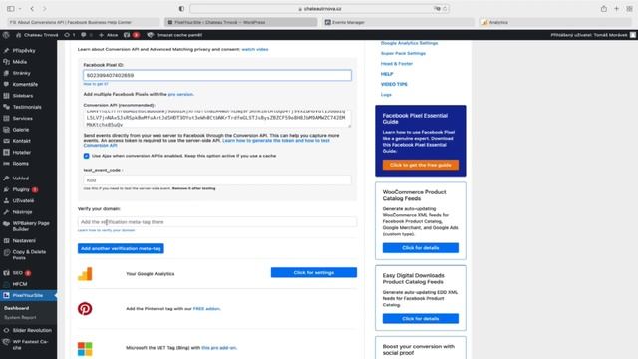Click the verification meta-tag field
Image resolution: width=638 pixels, height=359 pixels.
point(217,222)
